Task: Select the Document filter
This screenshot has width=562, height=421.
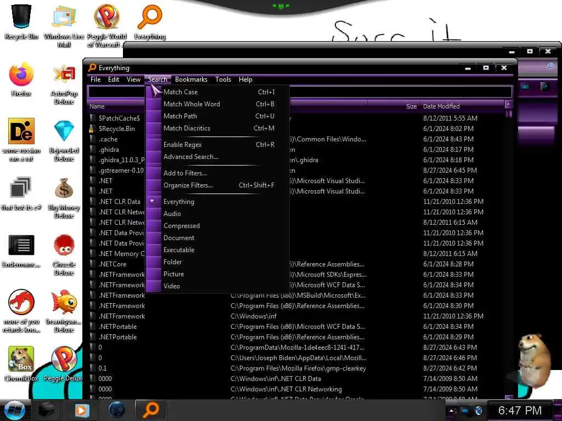Action: [218, 238]
